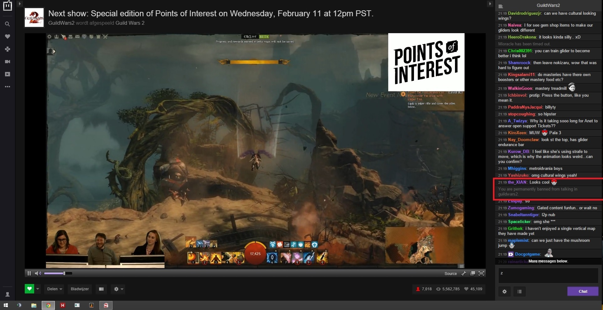The width and height of the screenshot is (603, 310).
Task: Open the GuildWars2 channel name link
Action: (x=61, y=23)
